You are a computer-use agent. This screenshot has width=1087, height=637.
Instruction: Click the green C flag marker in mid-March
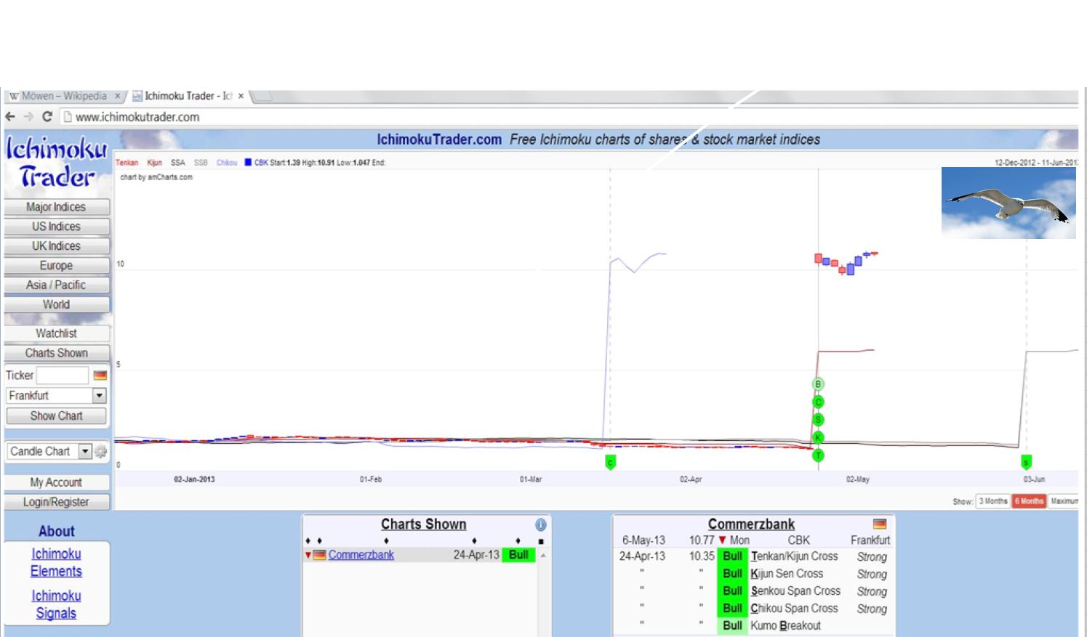point(611,462)
